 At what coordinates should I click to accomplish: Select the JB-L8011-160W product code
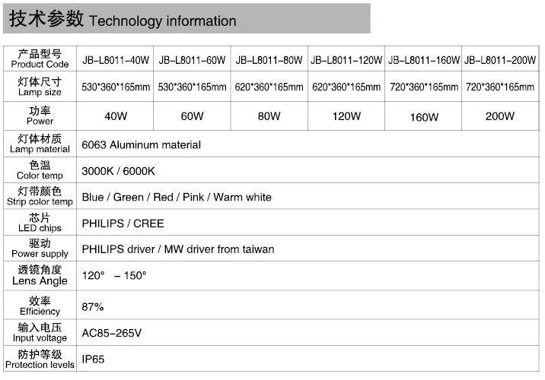[x=424, y=60]
